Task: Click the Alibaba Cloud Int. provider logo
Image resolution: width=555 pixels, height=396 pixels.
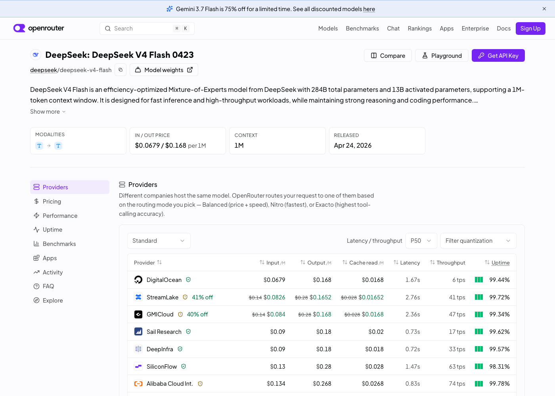Action: pos(138,384)
